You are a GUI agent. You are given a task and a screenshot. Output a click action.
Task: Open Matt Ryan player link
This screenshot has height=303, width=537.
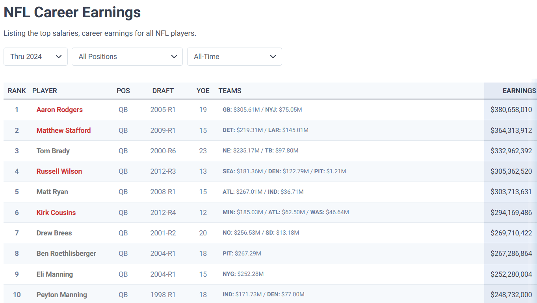52,192
